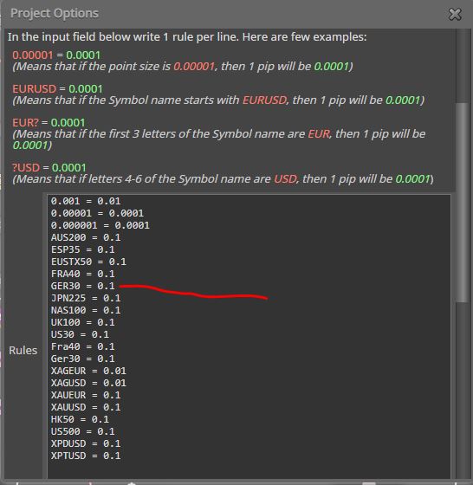The width and height of the screenshot is (473, 485).
Task: Click the '0.001 = 0.01' rule line
Action: tap(86, 201)
